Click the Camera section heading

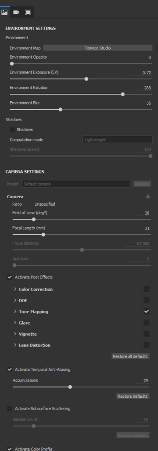click(15, 197)
